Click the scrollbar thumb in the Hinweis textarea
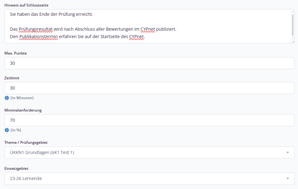Screen dimensions: 298x189 tap(293, 25)
